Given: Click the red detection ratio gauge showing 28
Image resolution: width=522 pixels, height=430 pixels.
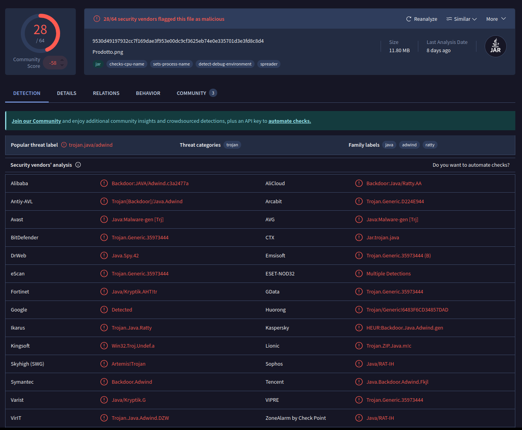Looking at the screenshot, I should [x=40, y=33].
